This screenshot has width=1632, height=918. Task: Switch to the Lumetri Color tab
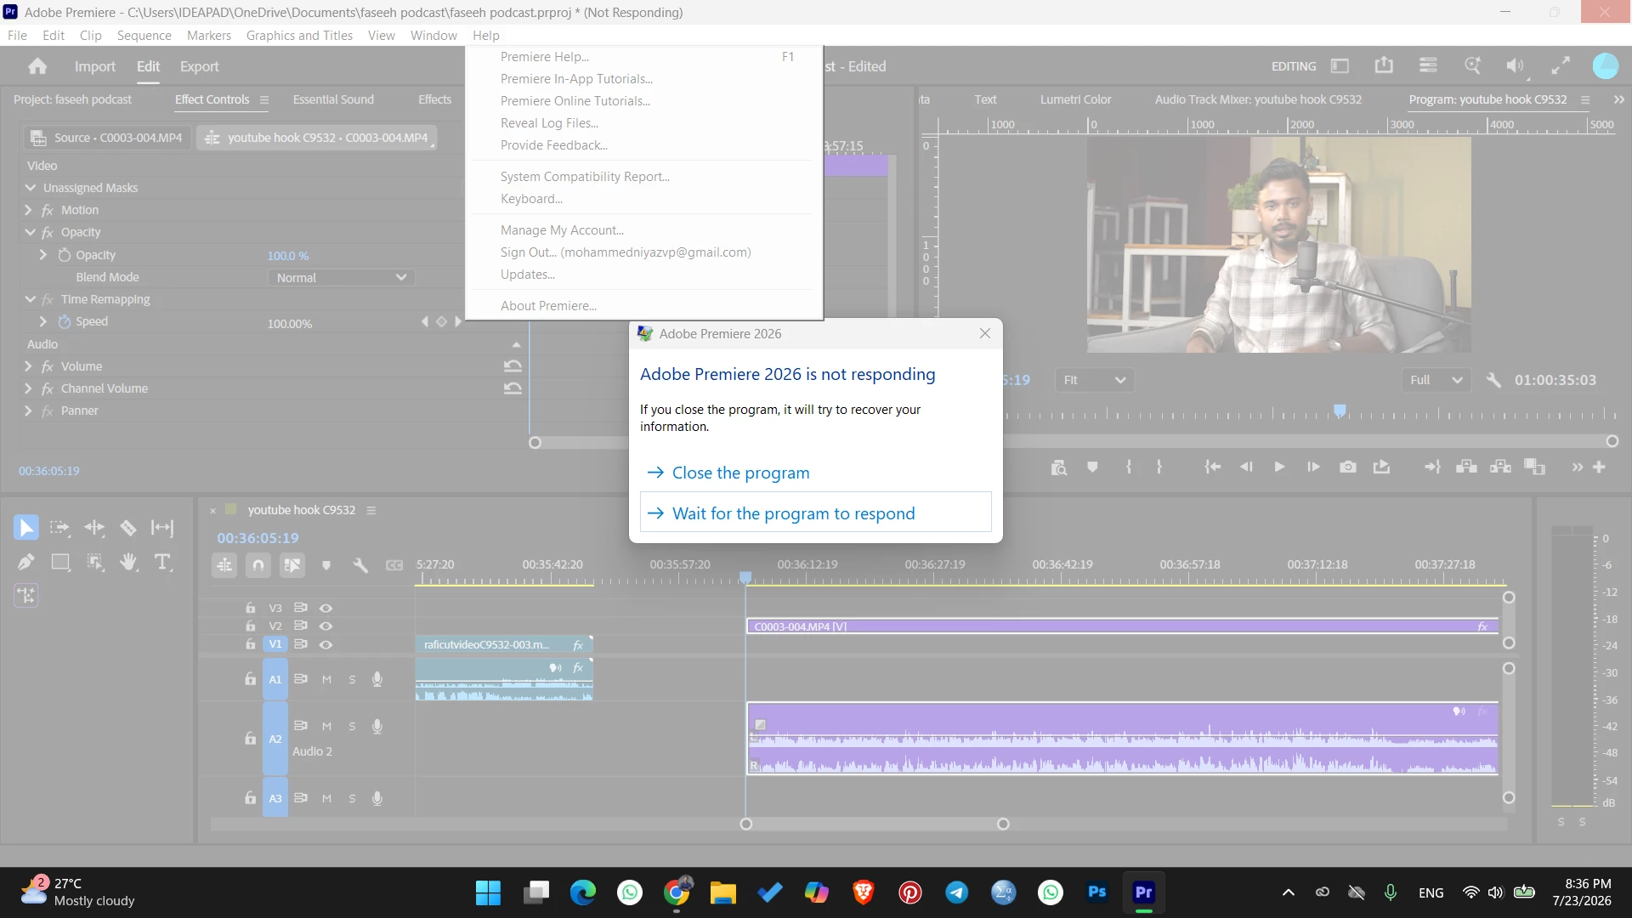[1075, 99]
